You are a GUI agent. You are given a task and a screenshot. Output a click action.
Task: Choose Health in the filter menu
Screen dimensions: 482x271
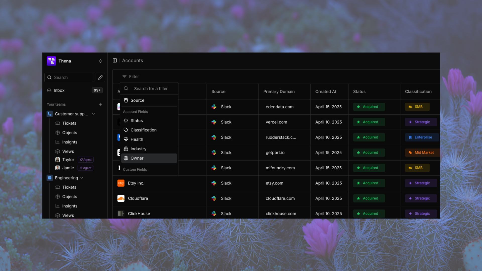pyautogui.click(x=137, y=139)
